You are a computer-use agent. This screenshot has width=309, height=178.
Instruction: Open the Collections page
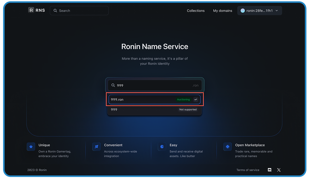click(x=196, y=11)
